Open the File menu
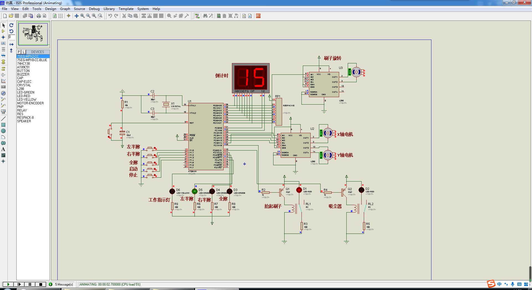 coord(5,9)
